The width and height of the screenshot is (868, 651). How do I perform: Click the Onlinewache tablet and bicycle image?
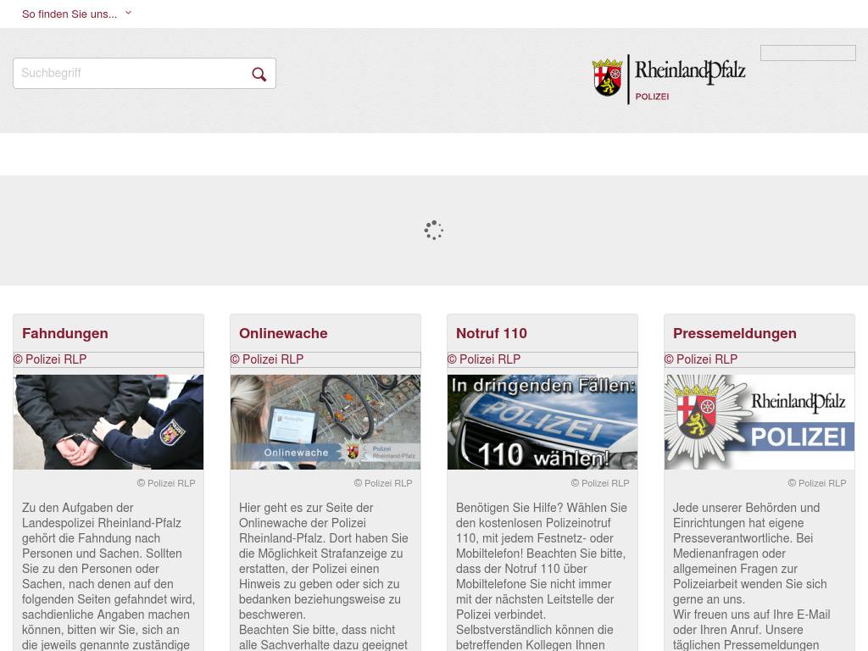click(325, 422)
